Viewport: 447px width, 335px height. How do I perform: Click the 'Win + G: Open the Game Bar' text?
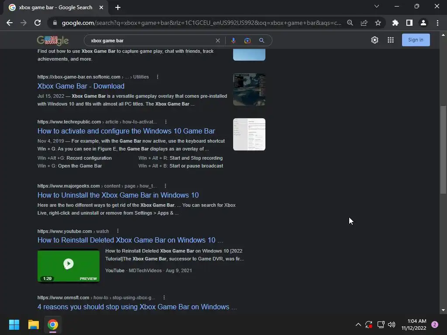pos(69,166)
